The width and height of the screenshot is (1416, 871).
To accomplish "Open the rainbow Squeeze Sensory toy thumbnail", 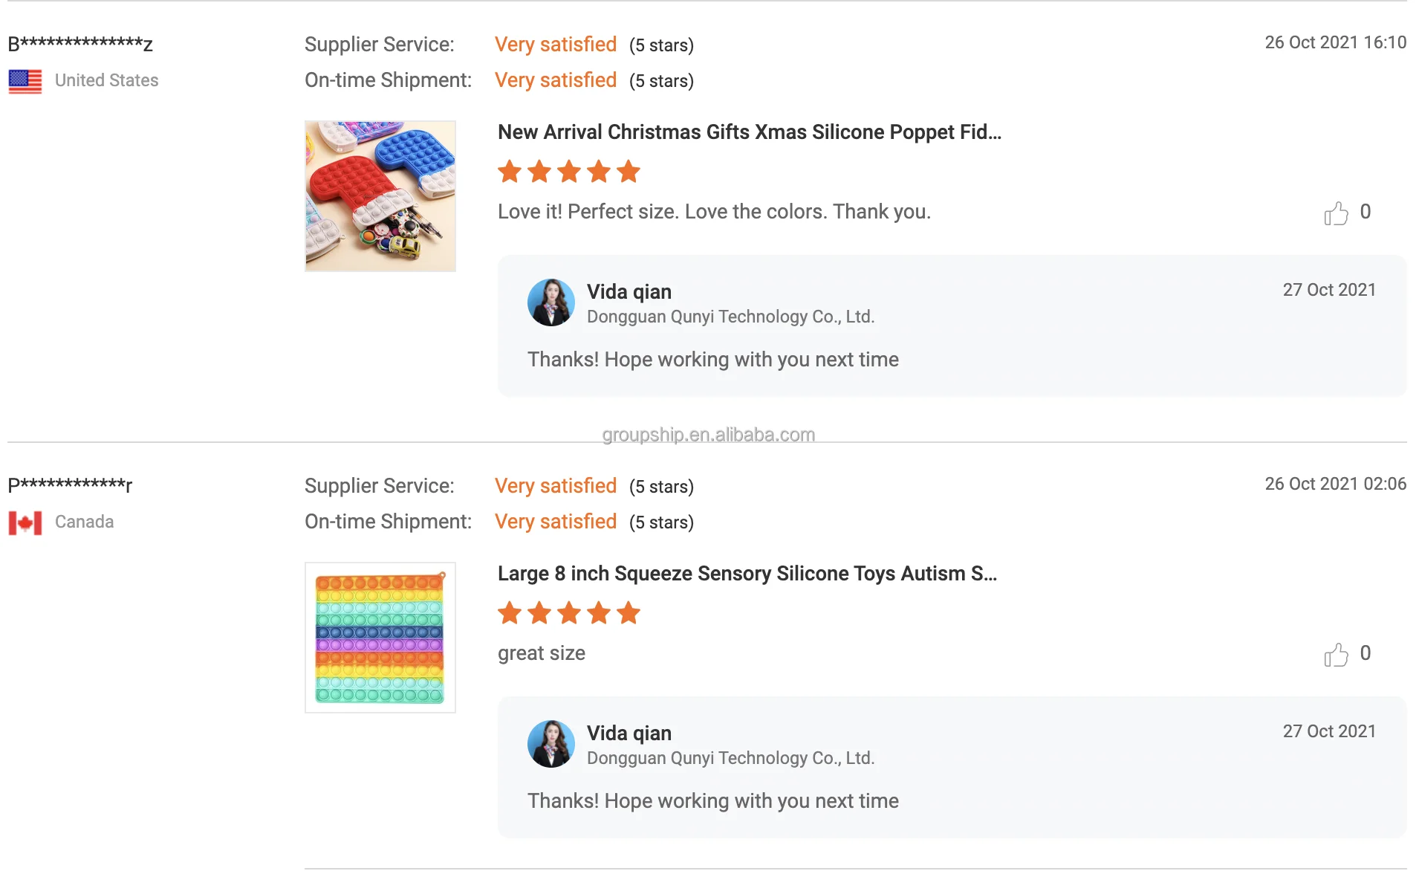I will (380, 638).
